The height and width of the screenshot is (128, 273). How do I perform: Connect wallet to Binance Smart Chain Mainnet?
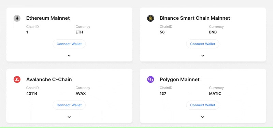203,44
